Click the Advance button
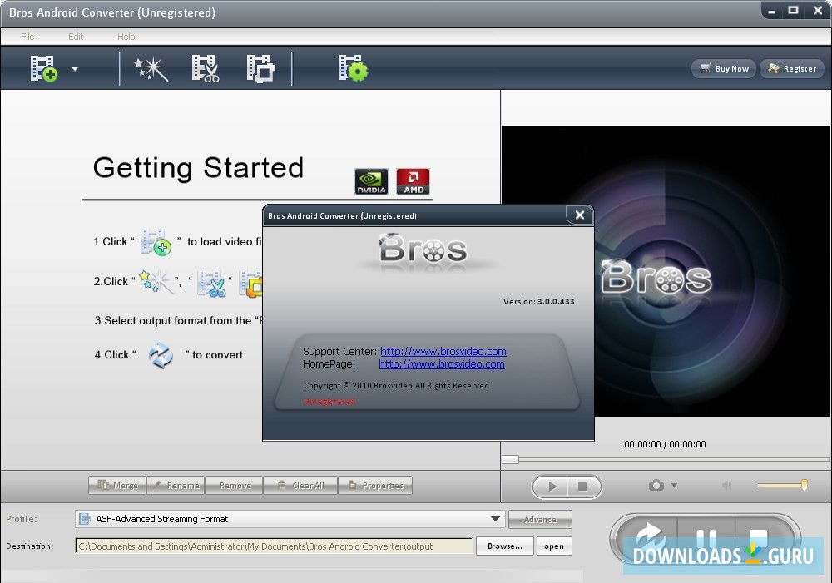 (540, 519)
